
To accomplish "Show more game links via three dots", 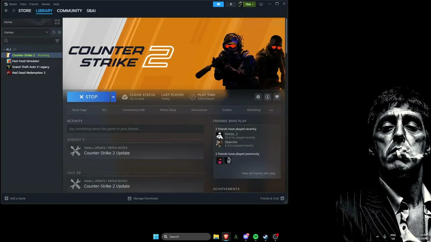I will point(271,110).
